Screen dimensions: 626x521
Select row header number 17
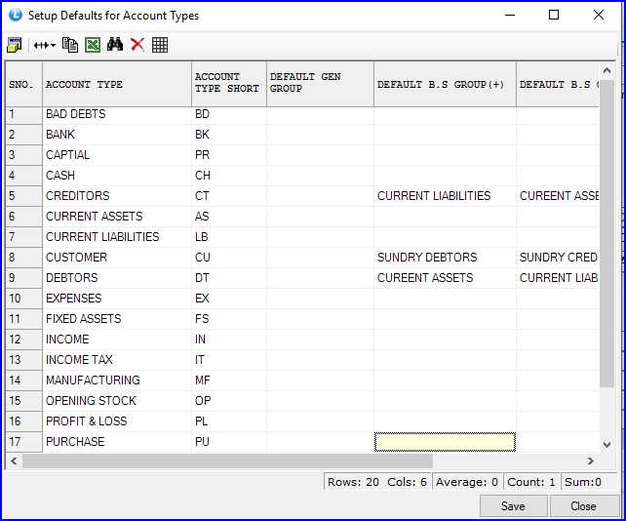pos(24,442)
